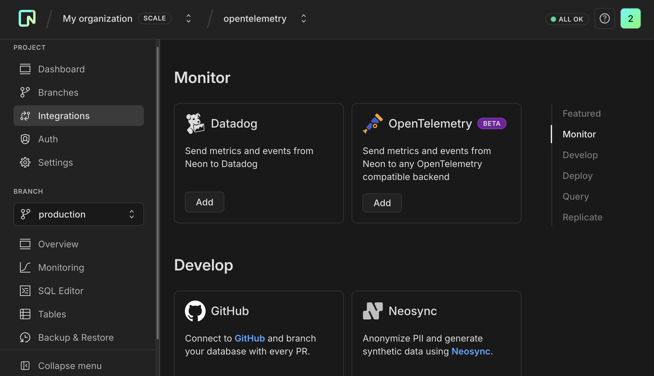Click the Neon logo in the header

click(27, 18)
